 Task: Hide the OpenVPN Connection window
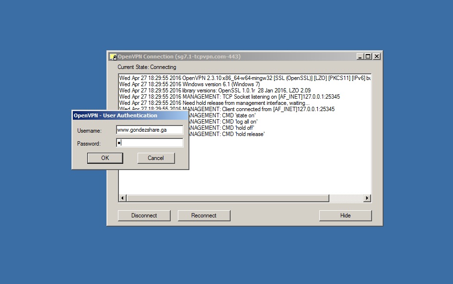pyautogui.click(x=346, y=216)
